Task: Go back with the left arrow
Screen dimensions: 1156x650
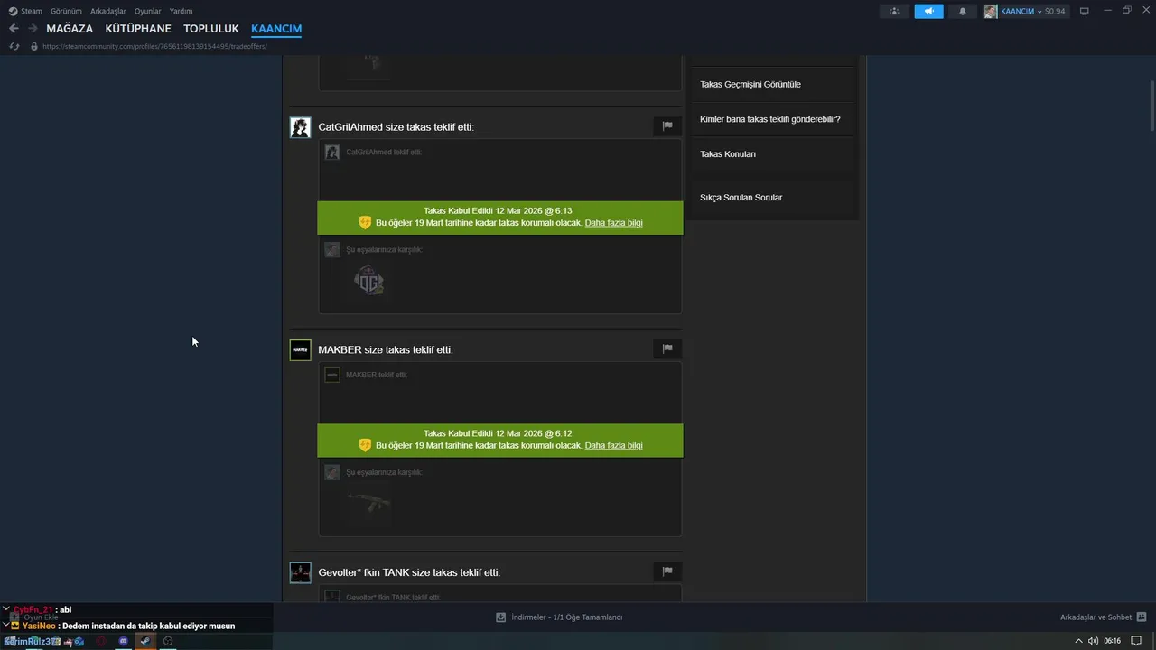Action: pos(14,29)
